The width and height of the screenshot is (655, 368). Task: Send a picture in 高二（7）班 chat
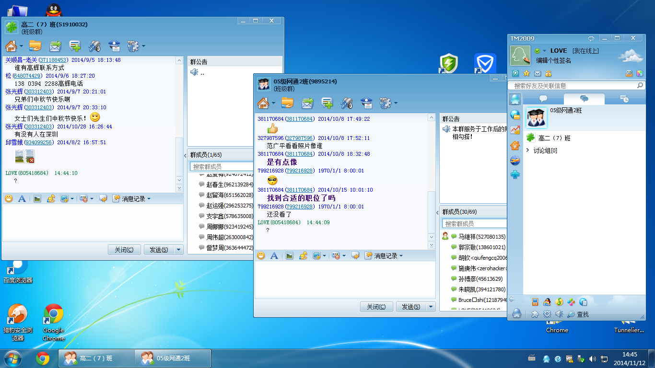point(37,198)
